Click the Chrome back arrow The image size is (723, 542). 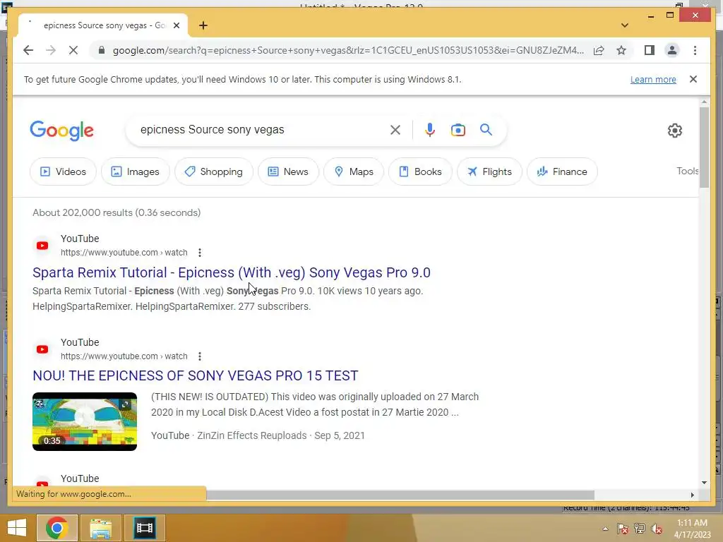click(28, 50)
